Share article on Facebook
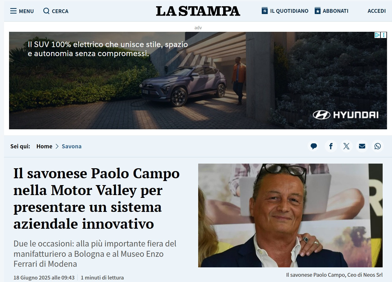Image resolution: width=392 pixels, height=282 pixels. [x=331, y=146]
